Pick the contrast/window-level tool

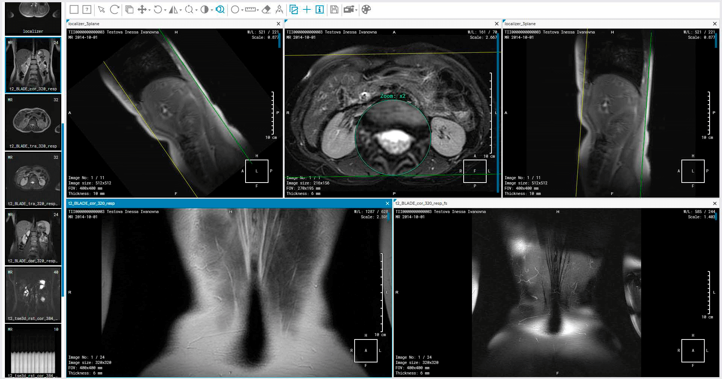pos(205,10)
